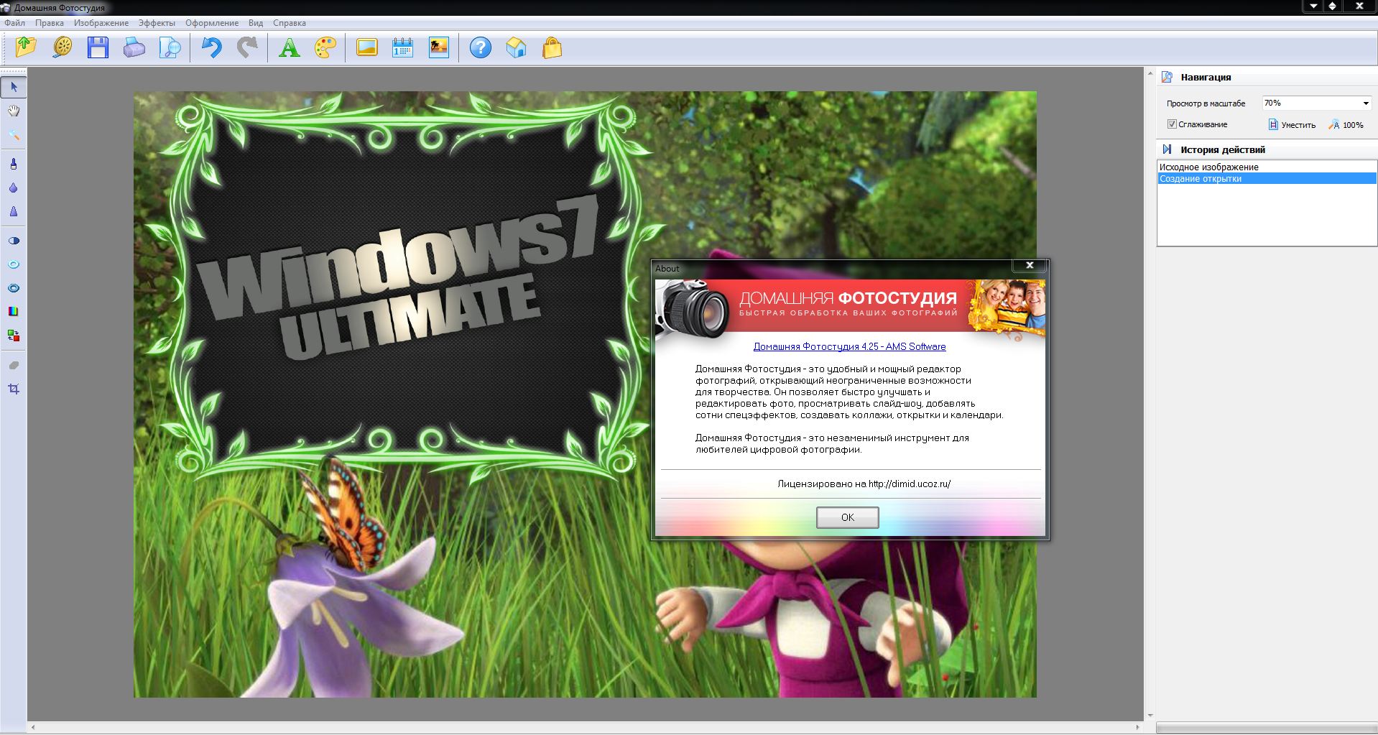Open the Справка menu

point(290,23)
